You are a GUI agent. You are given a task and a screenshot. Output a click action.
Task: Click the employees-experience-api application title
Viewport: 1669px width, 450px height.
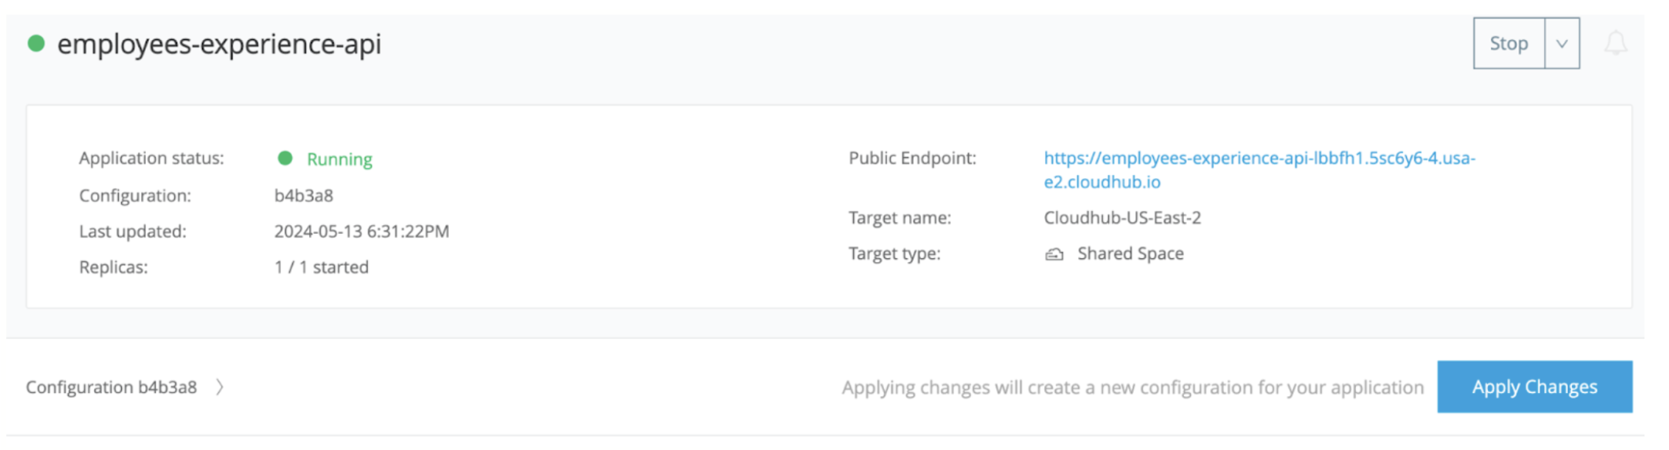[219, 44]
